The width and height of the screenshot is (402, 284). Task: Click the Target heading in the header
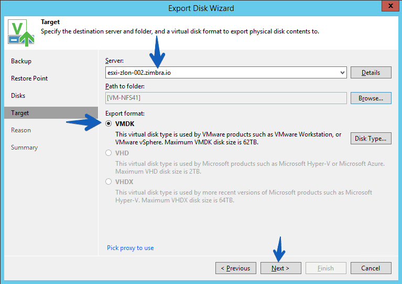pos(50,22)
